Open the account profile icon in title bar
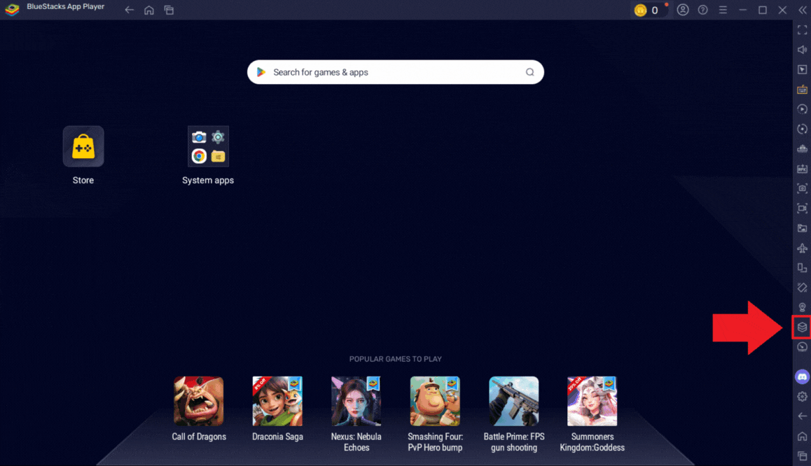Viewport: 811px width, 466px height. click(683, 10)
